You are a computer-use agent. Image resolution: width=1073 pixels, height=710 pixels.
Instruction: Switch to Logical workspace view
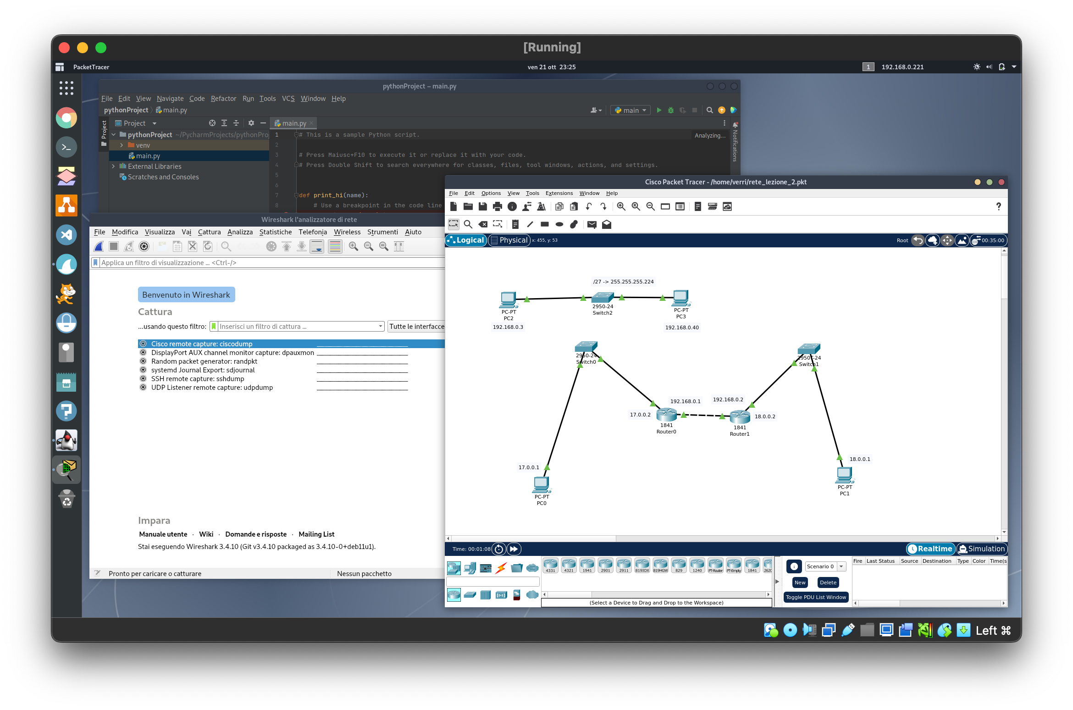point(465,240)
